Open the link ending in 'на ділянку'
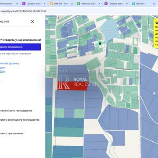This screenshot has height=158, width=158. pos(10,63)
